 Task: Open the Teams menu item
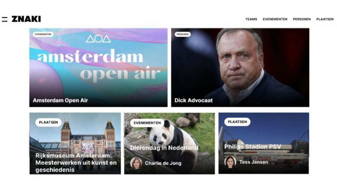coord(251,19)
